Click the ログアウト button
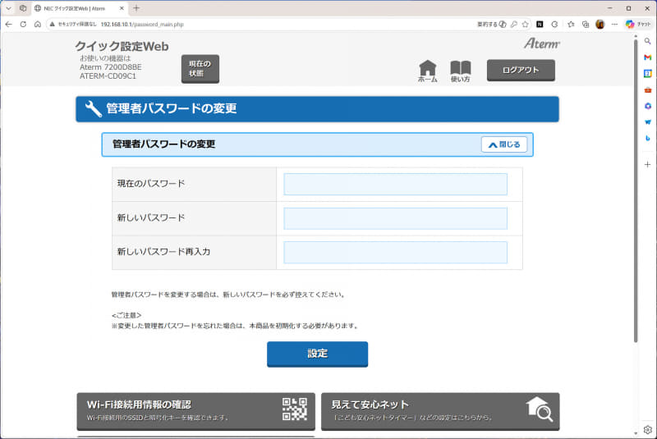Screen dimensions: 657x439 (x=521, y=71)
